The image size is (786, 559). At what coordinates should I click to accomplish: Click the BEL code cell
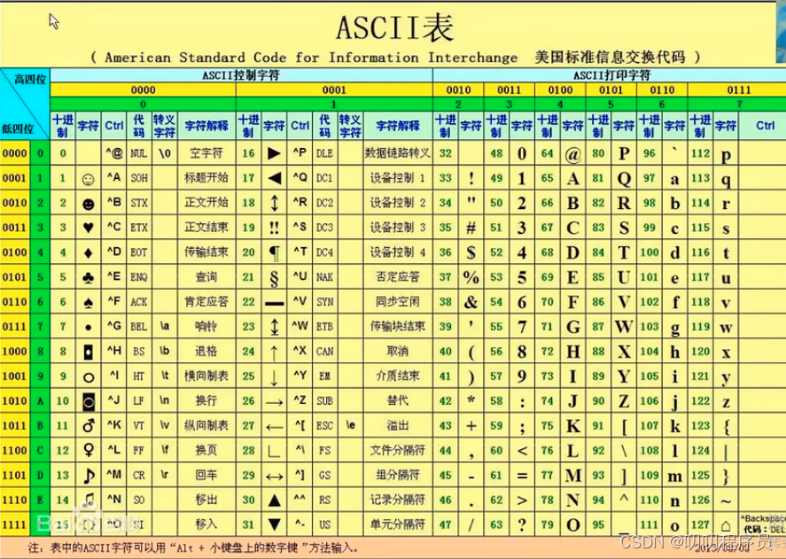point(139,327)
